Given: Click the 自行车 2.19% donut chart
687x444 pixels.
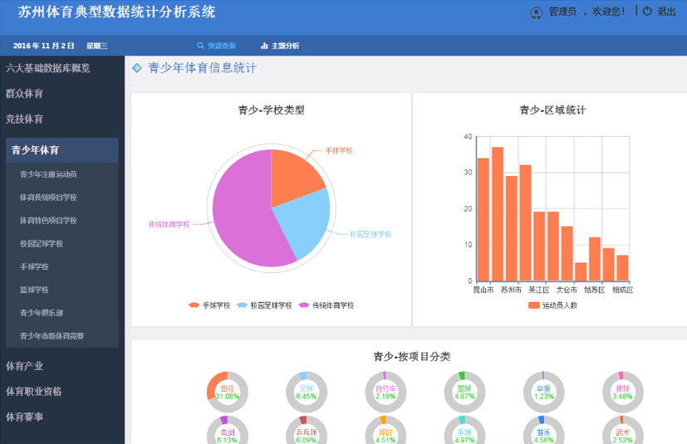Looking at the screenshot, I should tap(385, 392).
